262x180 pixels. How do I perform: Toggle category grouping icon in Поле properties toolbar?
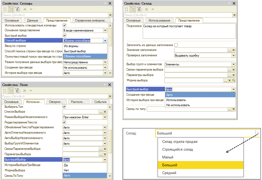11,91
